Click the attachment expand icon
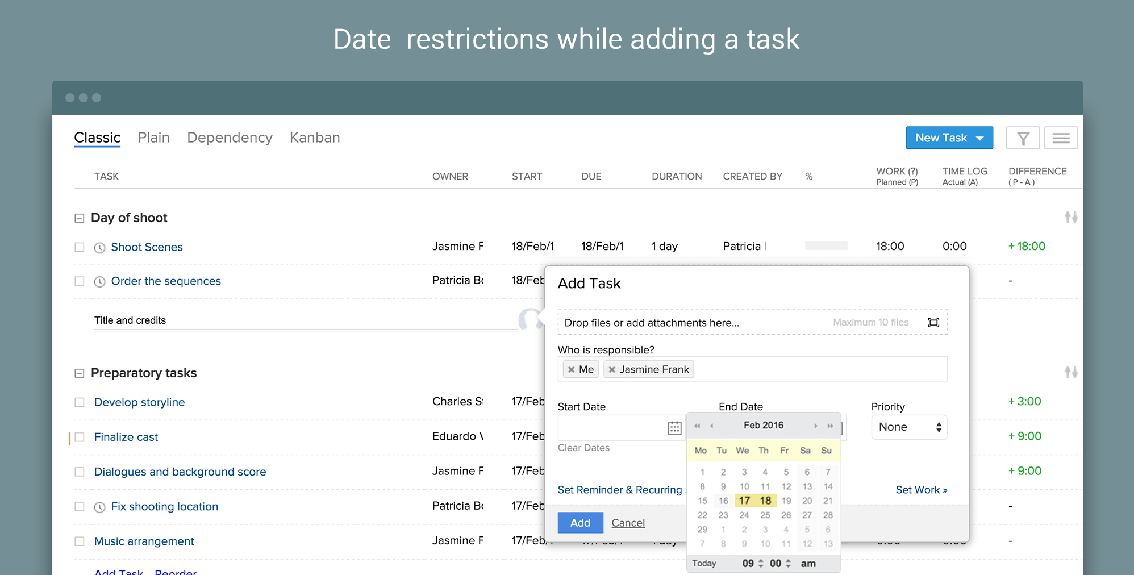The height and width of the screenshot is (575, 1134). (x=933, y=323)
